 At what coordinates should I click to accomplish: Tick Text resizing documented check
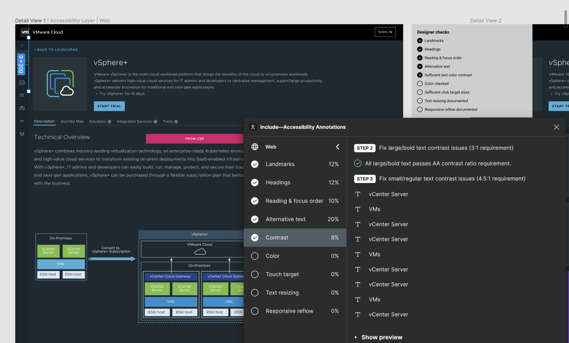tap(420, 101)
